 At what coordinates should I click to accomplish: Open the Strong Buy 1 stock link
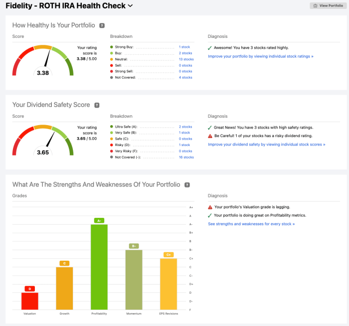184,47
